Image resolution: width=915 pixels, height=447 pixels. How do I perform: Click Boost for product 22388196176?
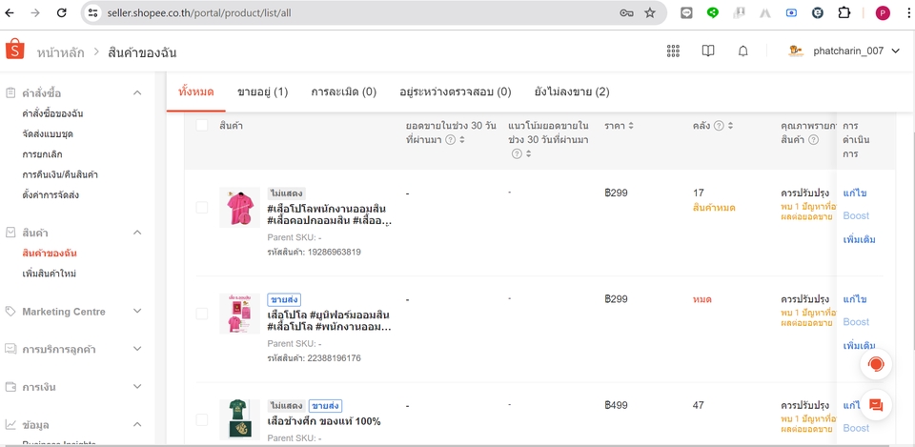(x=856, y=321)
